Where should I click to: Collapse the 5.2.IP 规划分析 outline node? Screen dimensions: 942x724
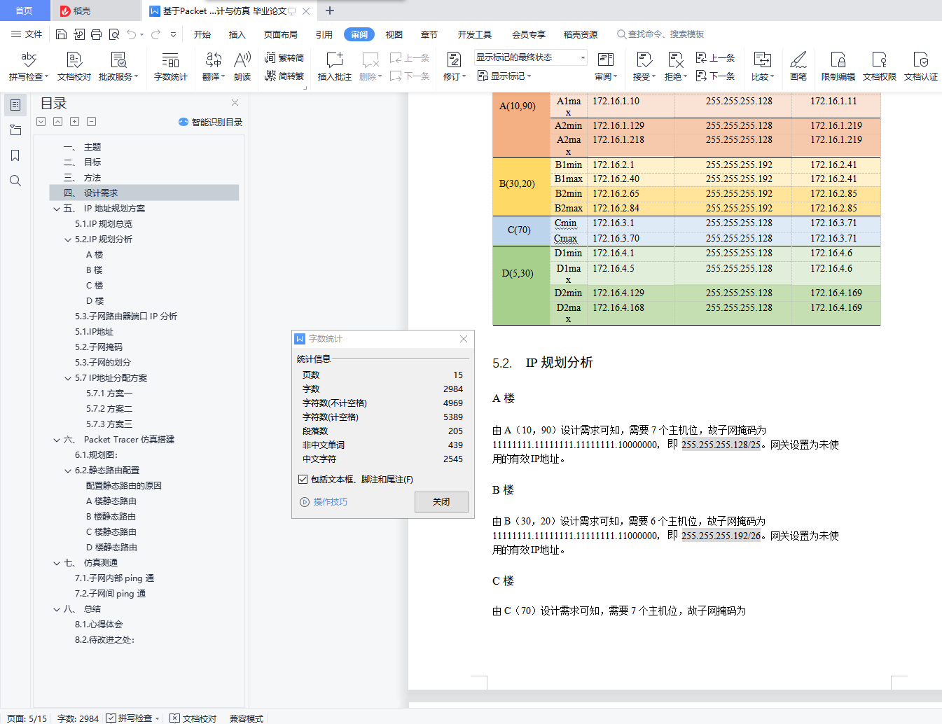[x=68, y=239]
